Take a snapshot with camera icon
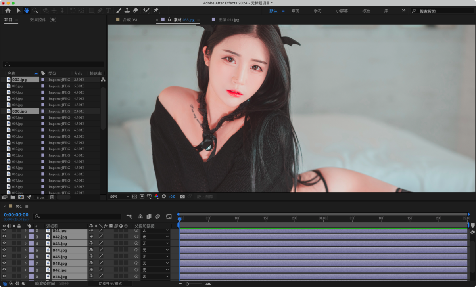The image size is (476, 287). pos(182,197)
